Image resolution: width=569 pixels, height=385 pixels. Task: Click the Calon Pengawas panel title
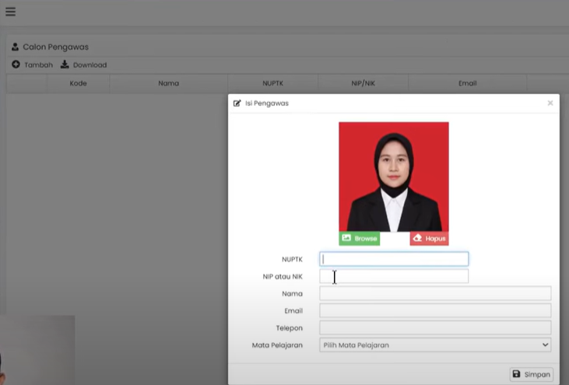pos(55,47)
